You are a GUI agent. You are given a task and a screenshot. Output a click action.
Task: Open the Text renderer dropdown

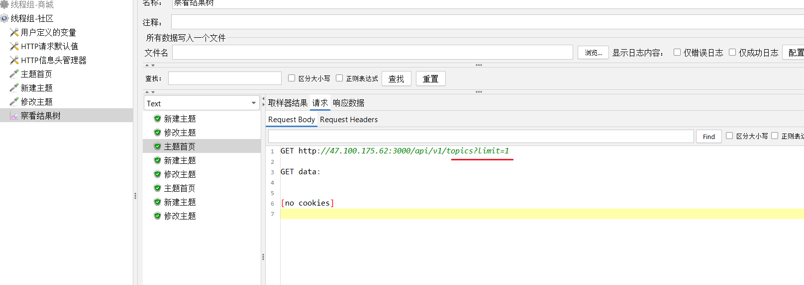[201, 103]
